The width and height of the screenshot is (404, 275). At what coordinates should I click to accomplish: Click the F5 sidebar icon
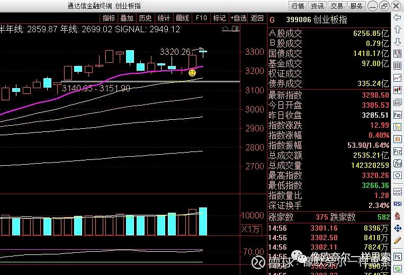(397, 257)
